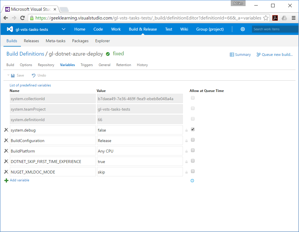Toggle secret lock for DOTNET_SKIP_FIRST_TIME_EXPERIENCE
Screen dimensions: 299x232
tap(186, 162)
